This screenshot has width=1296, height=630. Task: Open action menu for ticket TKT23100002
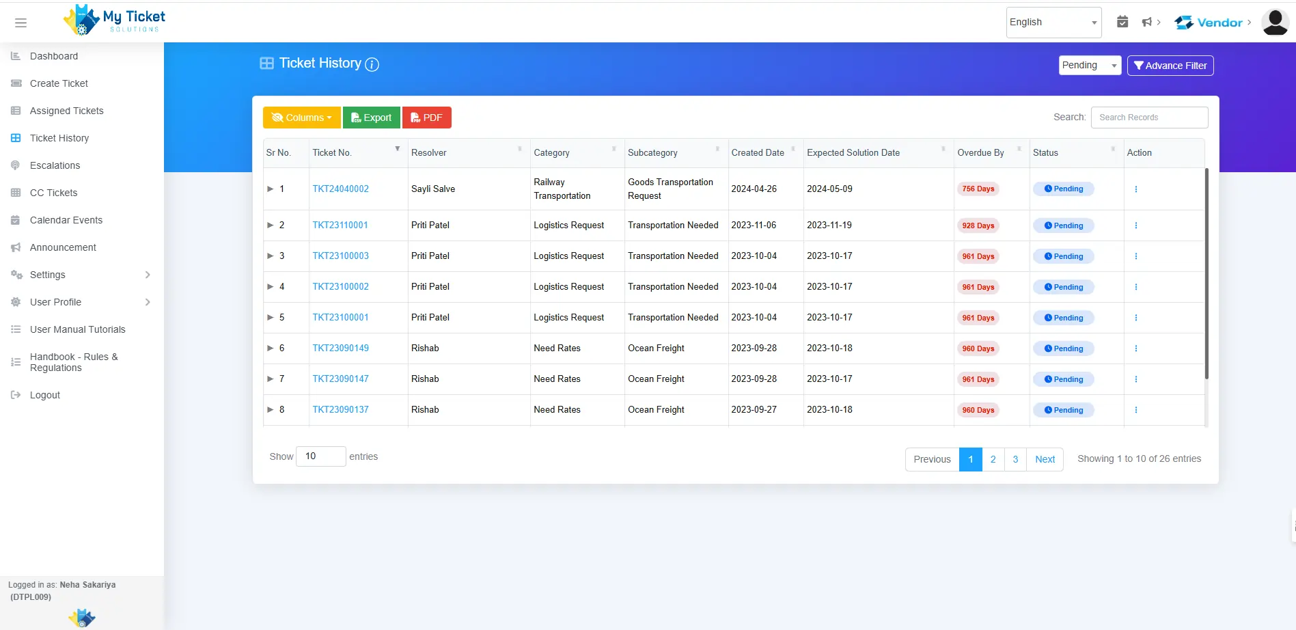1135,287
